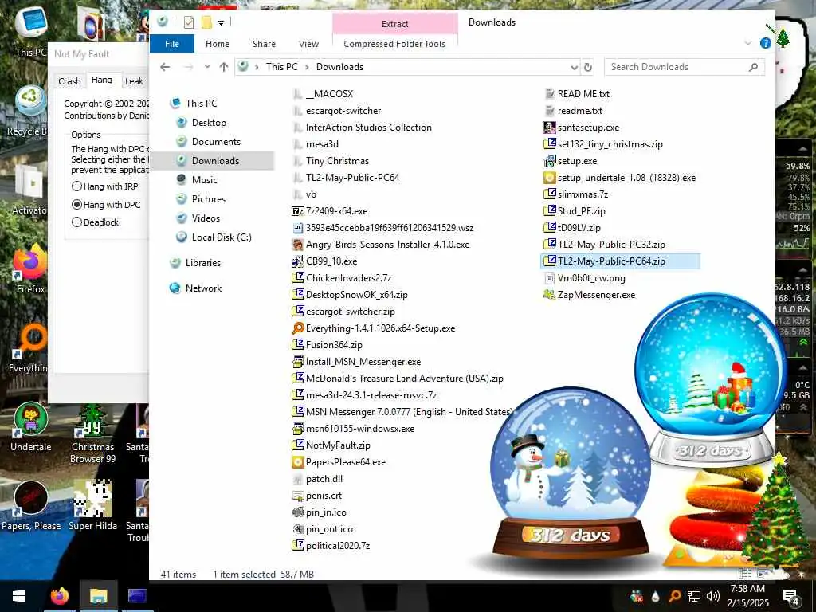Open Papers, Please desktop shortcut

point(31,504)
